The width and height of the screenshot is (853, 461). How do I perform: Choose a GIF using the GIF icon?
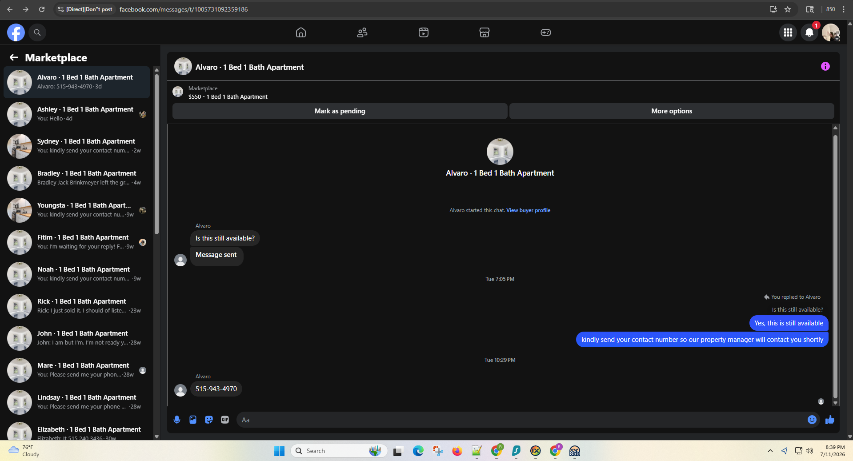[x=225, y=420]
